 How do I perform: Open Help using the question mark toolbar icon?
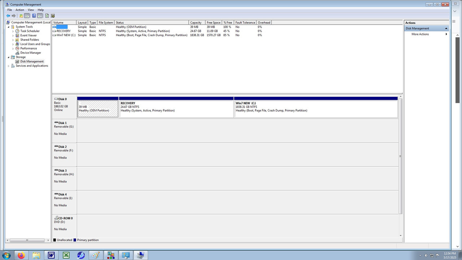[34, 16]
